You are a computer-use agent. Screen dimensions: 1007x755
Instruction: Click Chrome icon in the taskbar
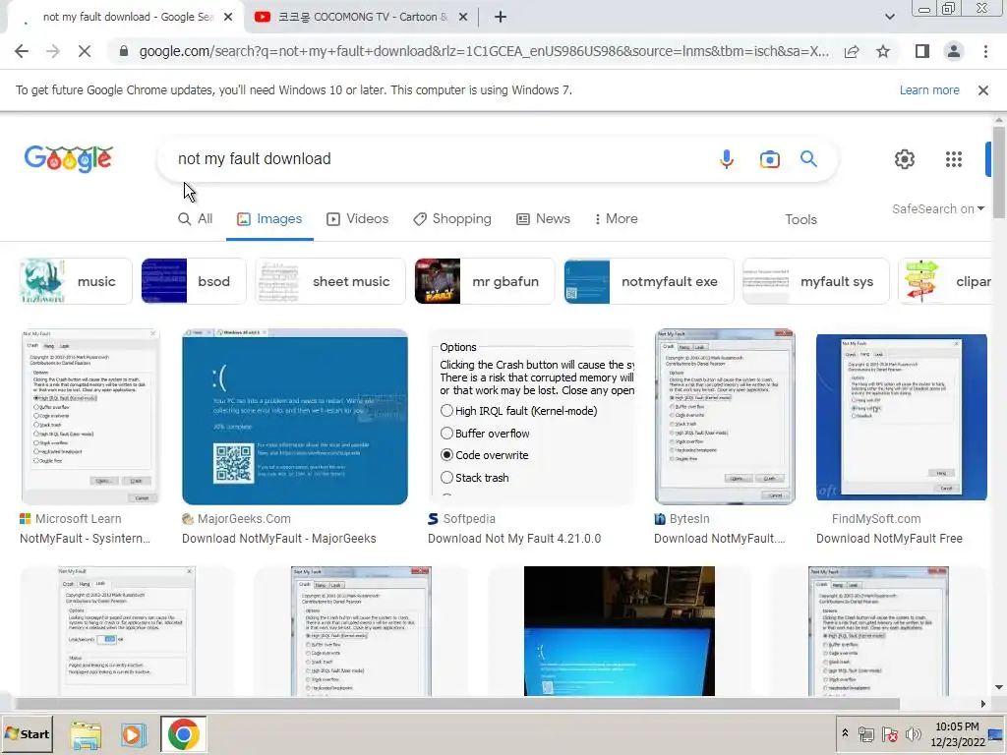(x=184, y=734)
